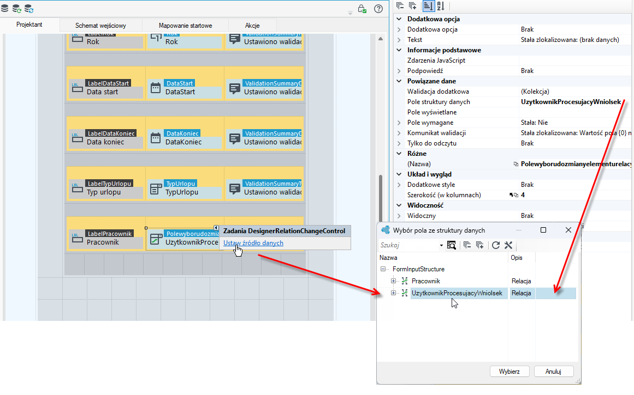Image resolution: width=634 pixels, height=395 pixels.
Task: Switch properties panel to categorized view
Action: click(x=428, y=5)
